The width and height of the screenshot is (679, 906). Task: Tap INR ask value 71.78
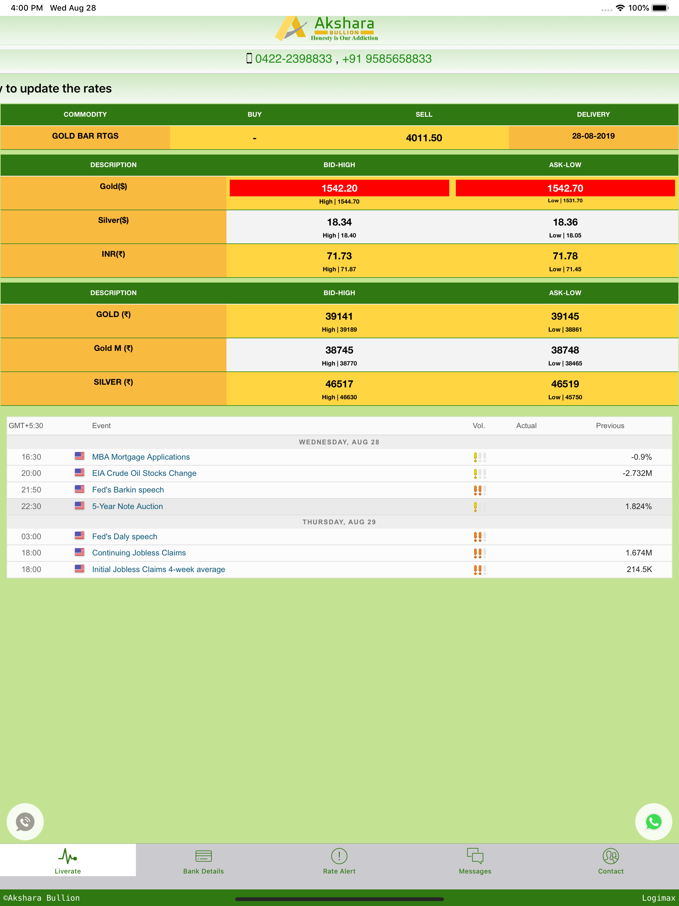pos(565,256)
